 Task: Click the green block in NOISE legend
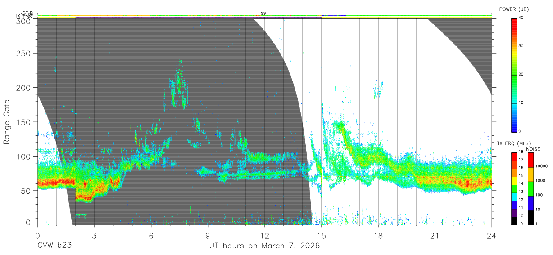click(x=530, y=188)
